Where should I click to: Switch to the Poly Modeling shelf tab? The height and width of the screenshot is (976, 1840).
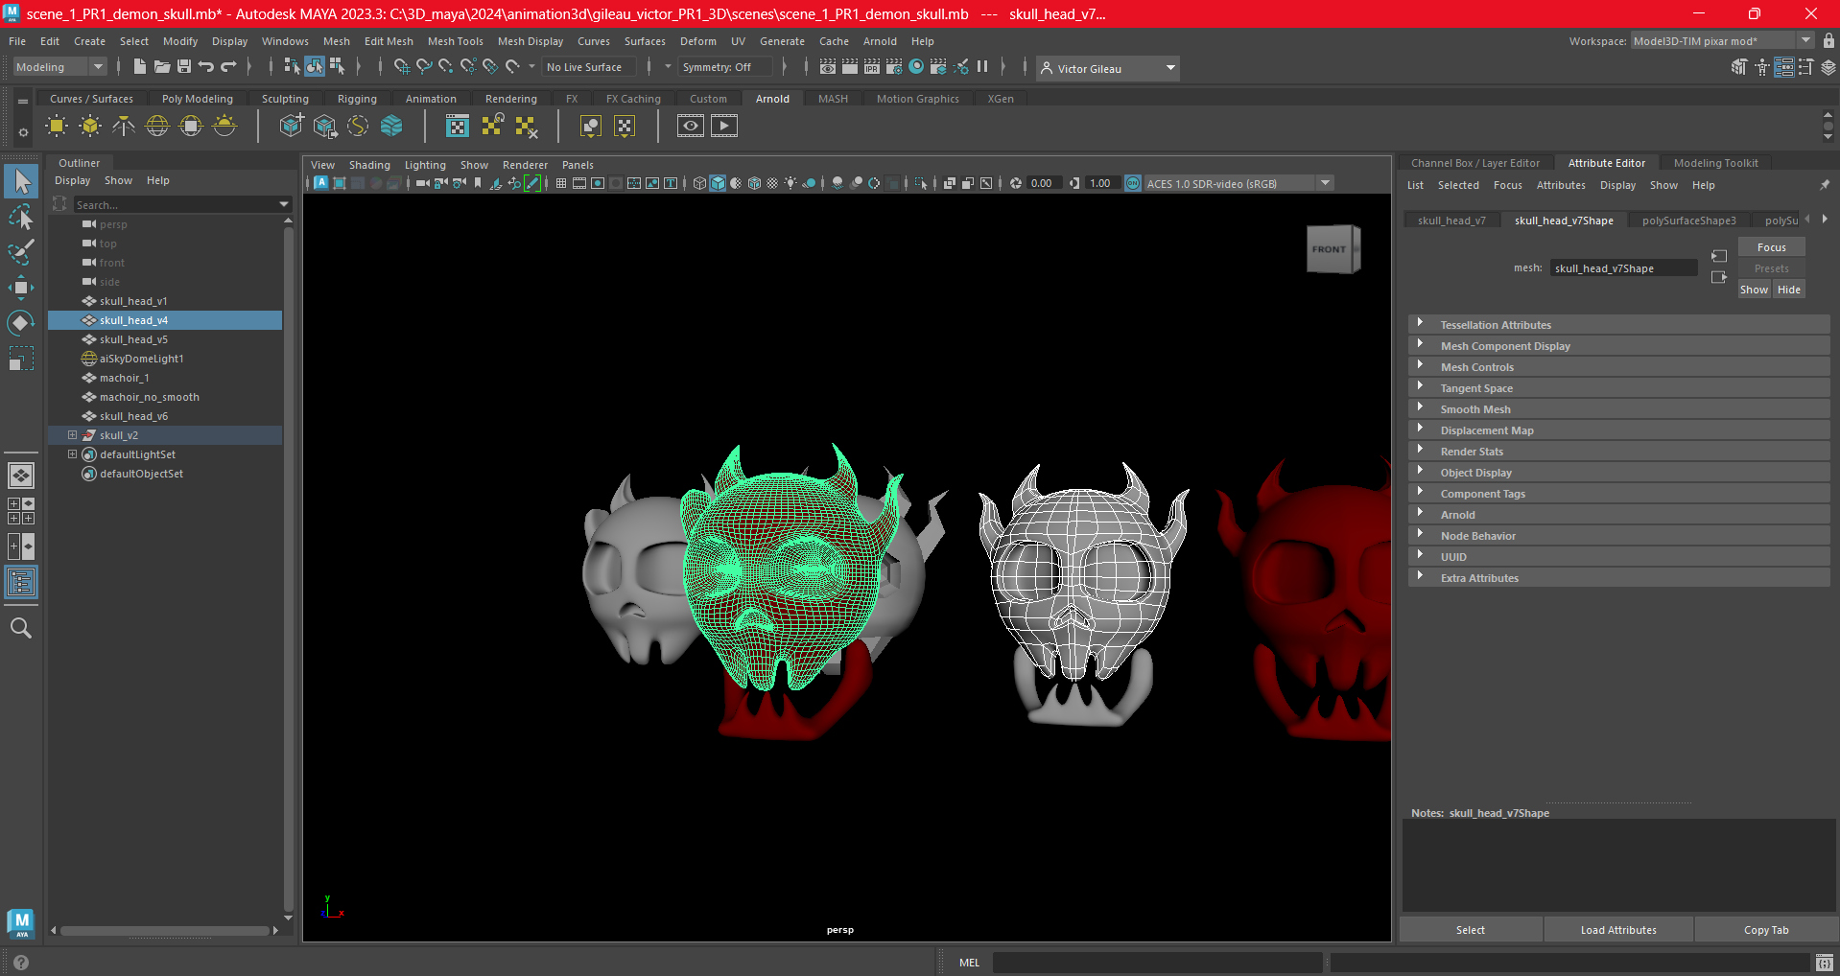(x=197, y=99)
